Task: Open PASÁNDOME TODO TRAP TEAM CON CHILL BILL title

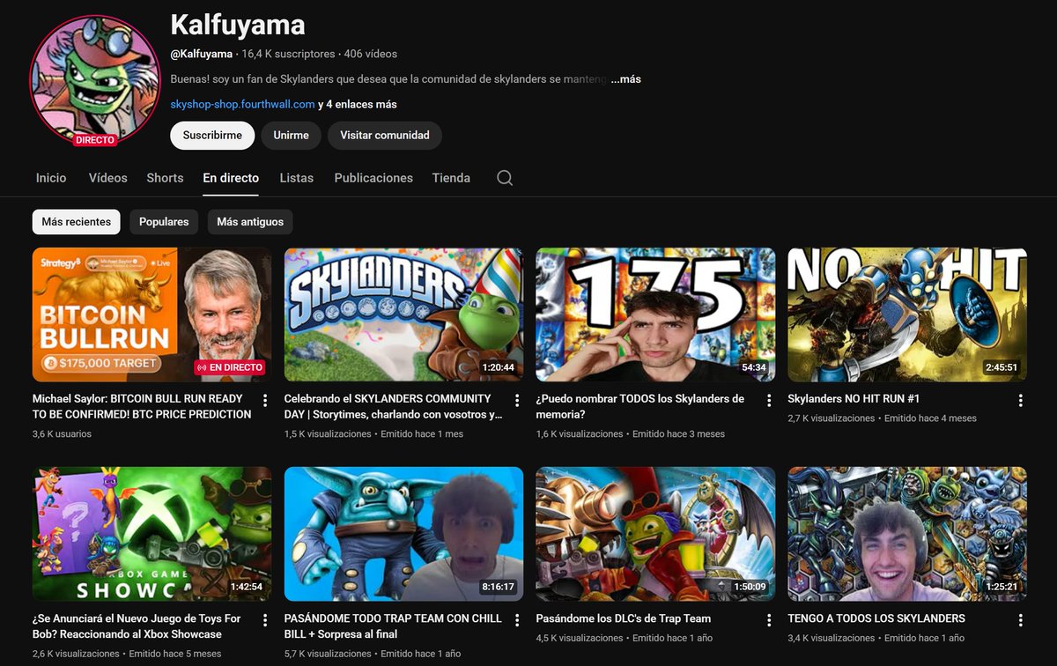Action: [393, 626]
